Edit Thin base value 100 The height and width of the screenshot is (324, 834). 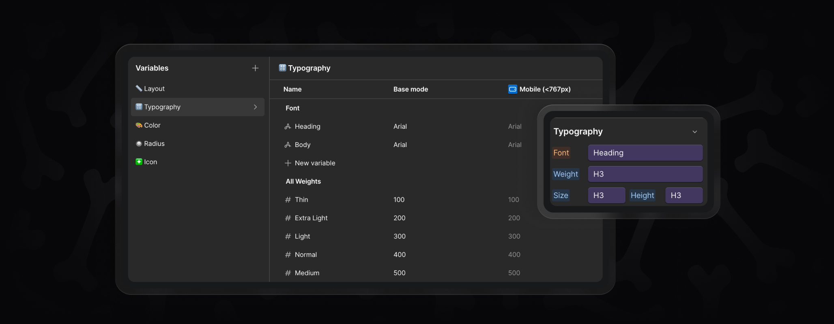(399, 200)
